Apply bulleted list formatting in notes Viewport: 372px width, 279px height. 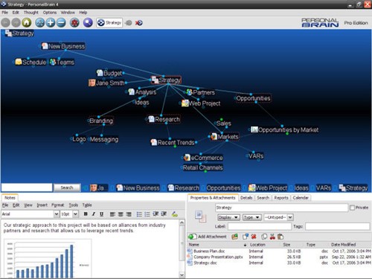(139, 214)
